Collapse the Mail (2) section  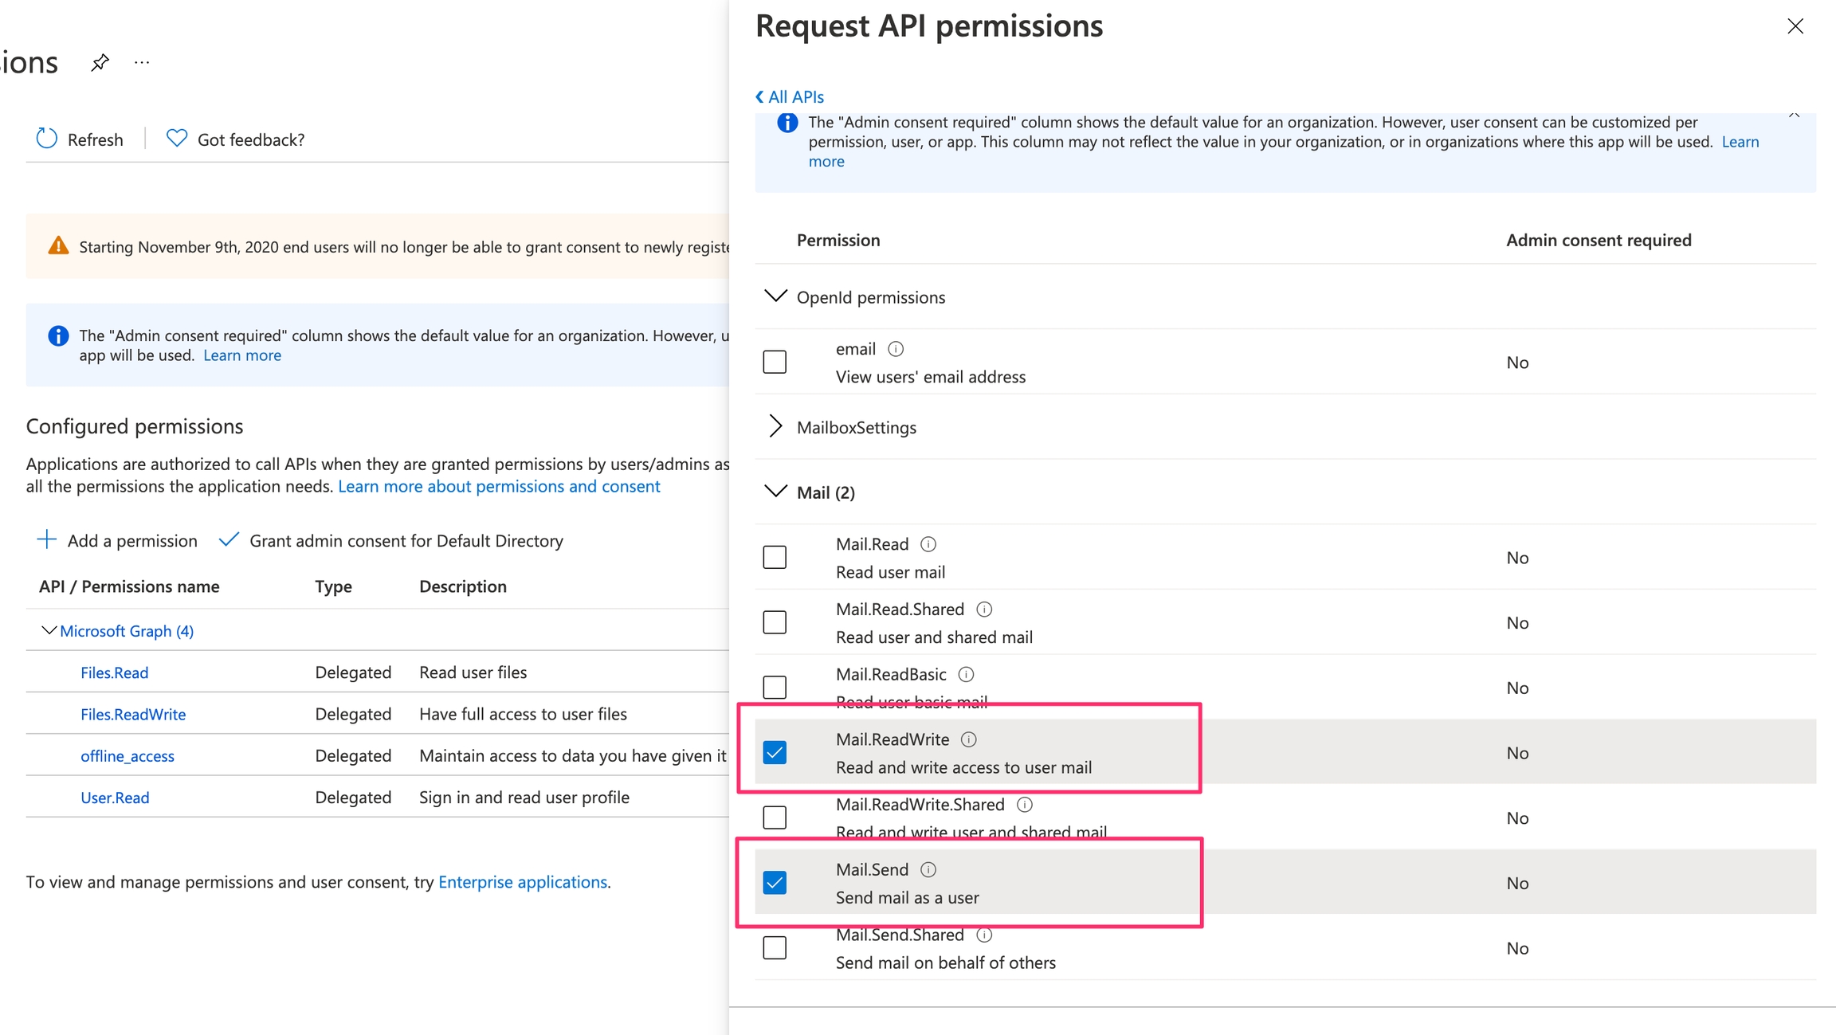click(x=775, y=492)
